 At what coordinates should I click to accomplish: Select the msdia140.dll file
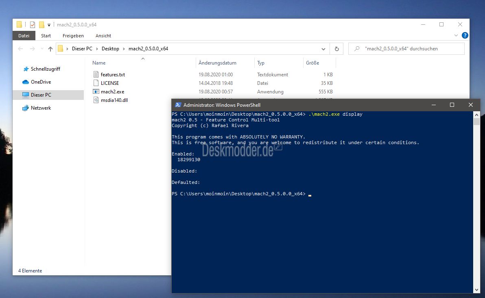pos(114,100)
